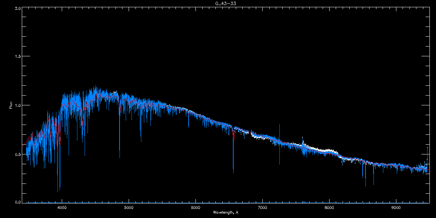Click the 0.0 flux tick label
The width and height of the screenshot is (436, 218).
point(18,202)
